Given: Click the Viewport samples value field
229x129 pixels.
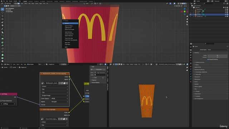Looking at the screenshot, I should point(217,57).
